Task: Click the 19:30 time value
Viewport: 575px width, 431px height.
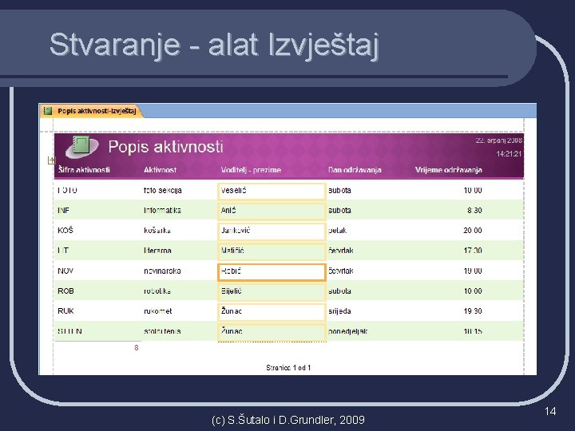Action: [473, 311]
